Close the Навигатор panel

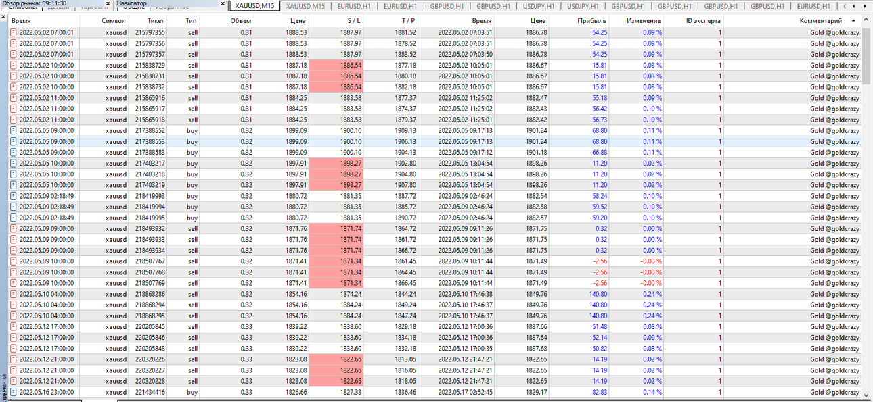click(x=223, y=3)
